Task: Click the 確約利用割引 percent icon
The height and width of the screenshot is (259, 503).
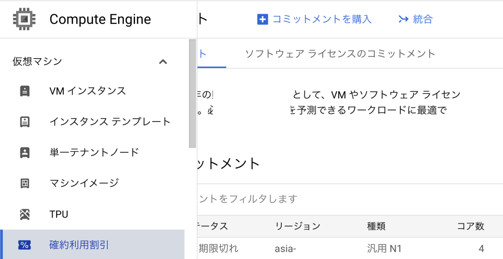Action: [24, 245]
